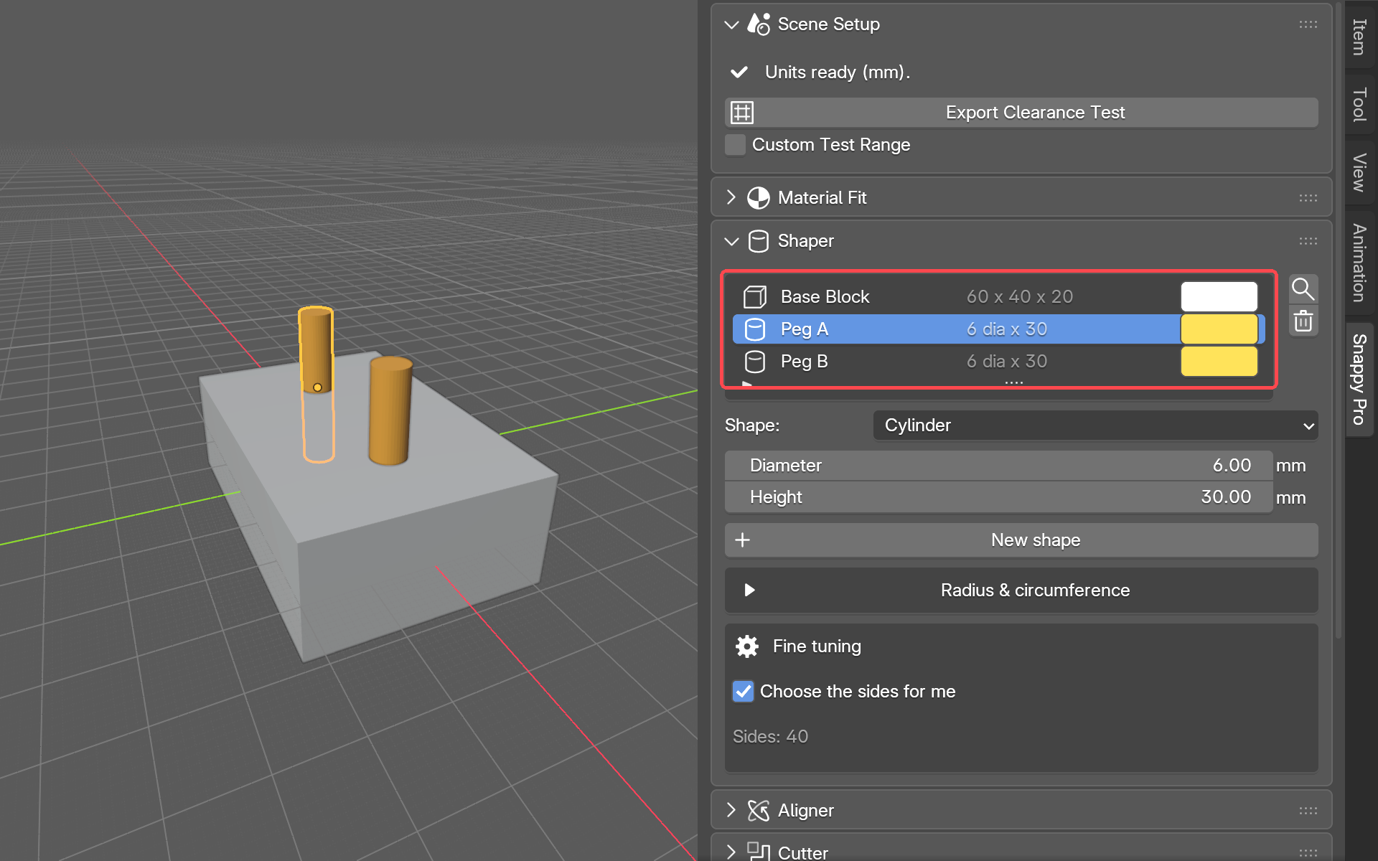Image resolution: width=1378 pixels, height=861 pixels.
Task: Click the Scene Setup panel drag handle dots
Action: 1308,24
